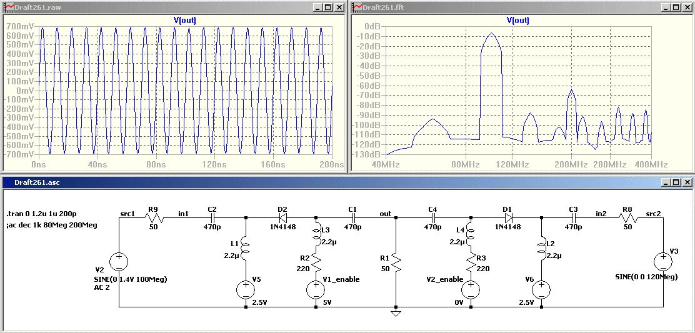Click the 200ns time axis label

332,165
